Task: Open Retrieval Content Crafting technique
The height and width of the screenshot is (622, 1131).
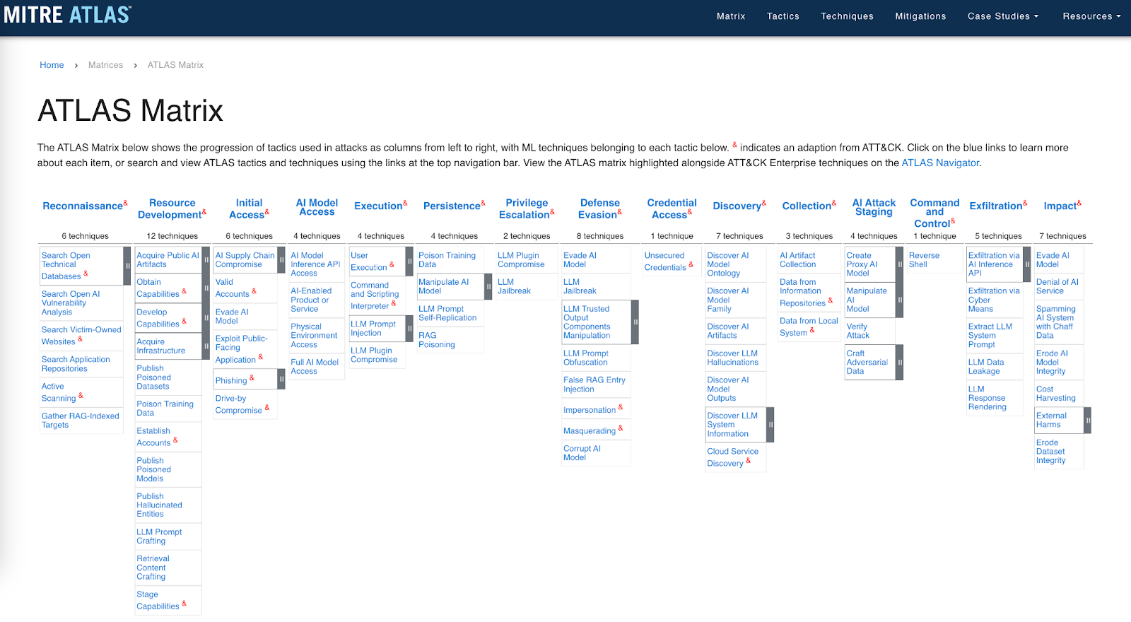Action: pyautogui.click(x=153, y=568)
